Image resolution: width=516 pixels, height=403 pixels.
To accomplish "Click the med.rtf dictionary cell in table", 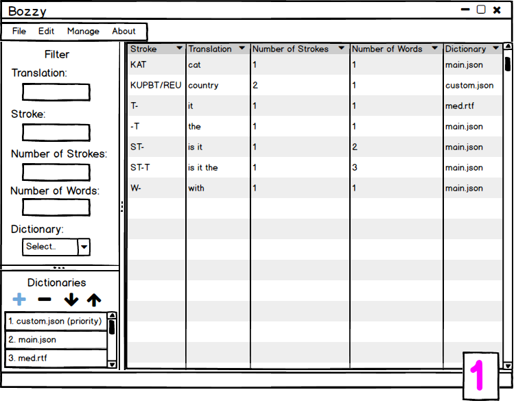I will (x=473, y=106).
